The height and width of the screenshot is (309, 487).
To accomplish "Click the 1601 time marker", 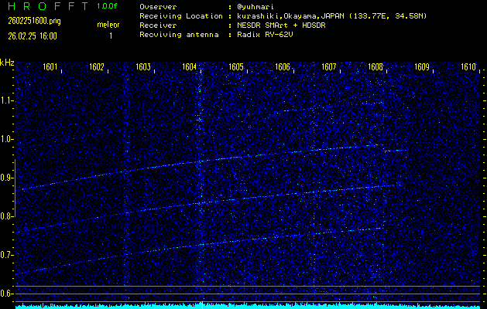I will click(x=50, y=67).
